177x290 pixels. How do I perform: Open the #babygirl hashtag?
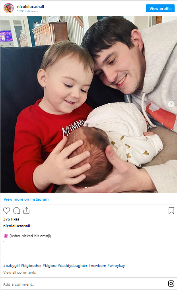11,266
